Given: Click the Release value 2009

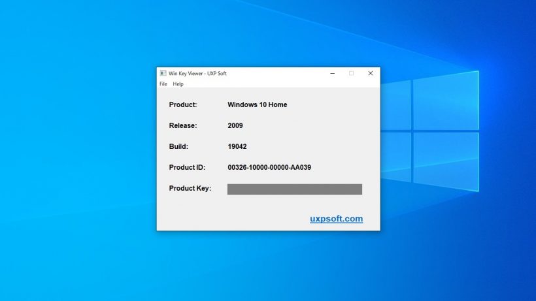Looking at the screenshot, I should coord(235,125).
